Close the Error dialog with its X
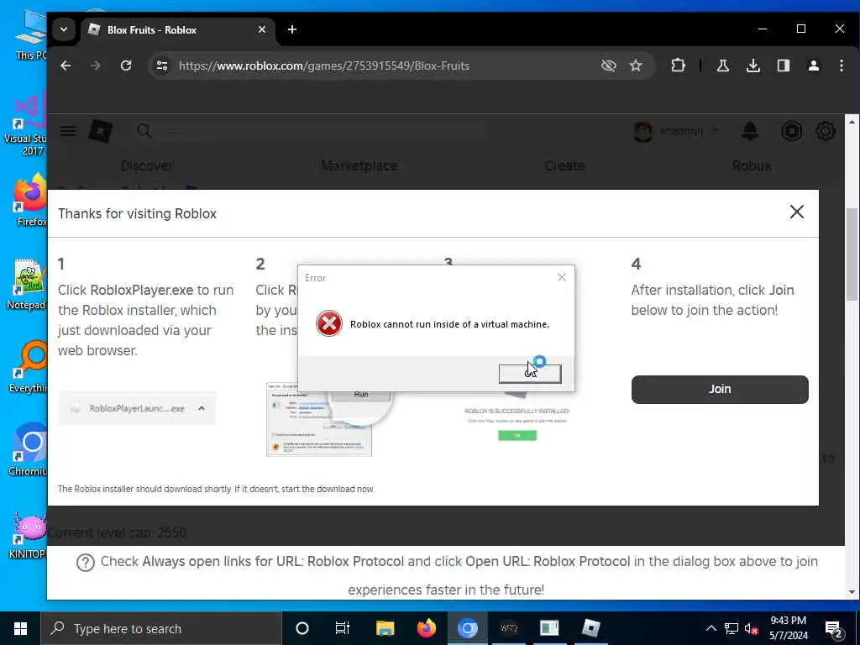Viewport: 860px width, 645px height. pyautogui.click(x=561, y=277)
